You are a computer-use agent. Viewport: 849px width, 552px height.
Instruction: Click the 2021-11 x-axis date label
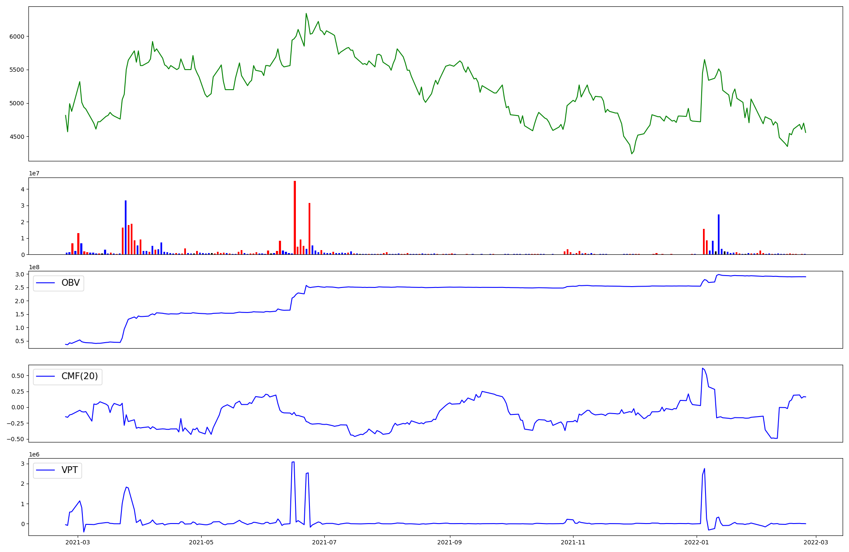[x=573, y=542]
